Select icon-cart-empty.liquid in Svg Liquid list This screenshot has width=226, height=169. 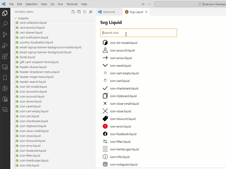pyautogui.click(x=124, y=73)
